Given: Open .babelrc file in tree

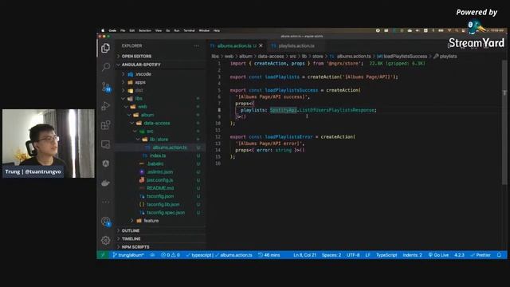Looking at the screenshot, I should coord(155,163).
